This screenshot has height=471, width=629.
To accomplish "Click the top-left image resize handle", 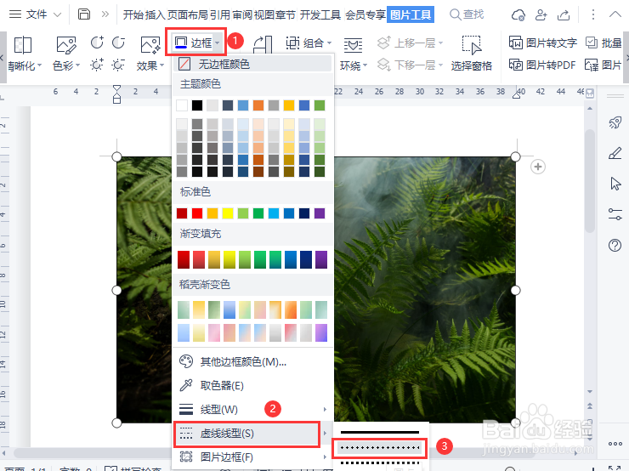I will 116,156.
